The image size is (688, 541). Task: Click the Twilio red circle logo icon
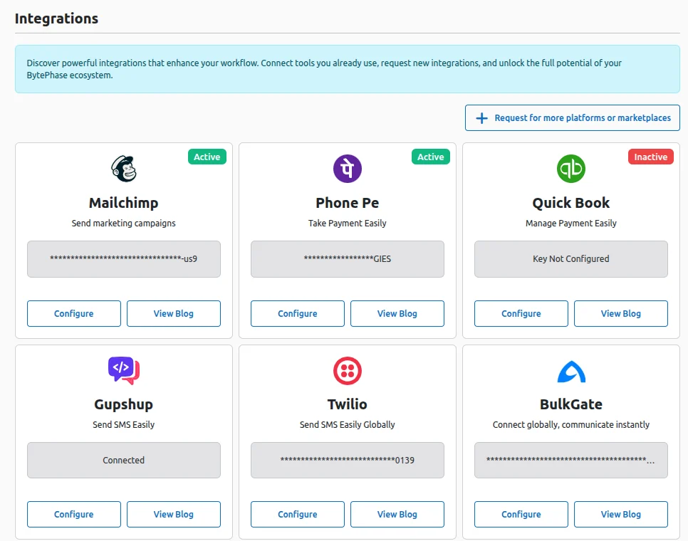(348, 371)
